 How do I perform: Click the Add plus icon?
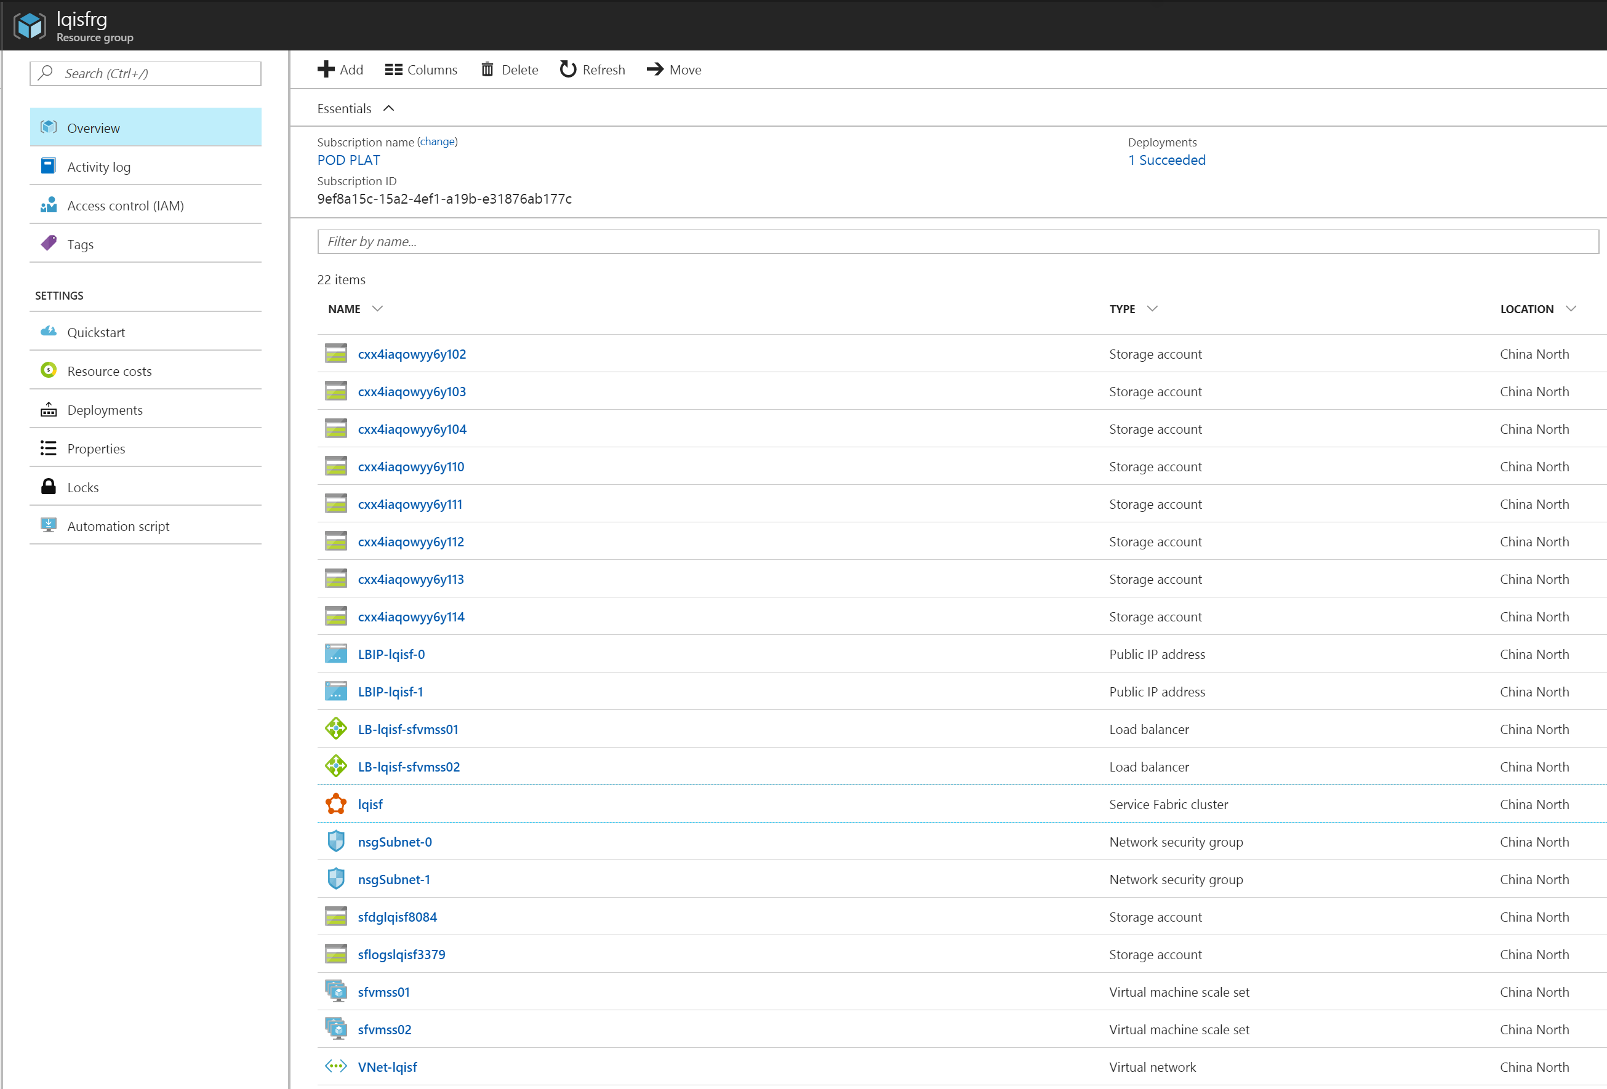pos(326,69)
